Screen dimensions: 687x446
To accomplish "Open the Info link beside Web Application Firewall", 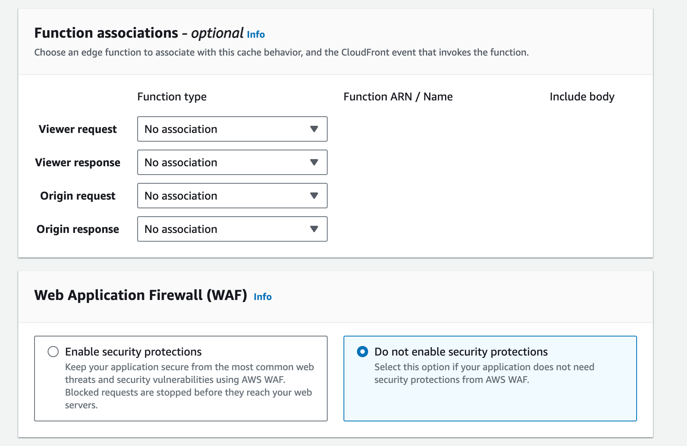I will tap(263, 297).
